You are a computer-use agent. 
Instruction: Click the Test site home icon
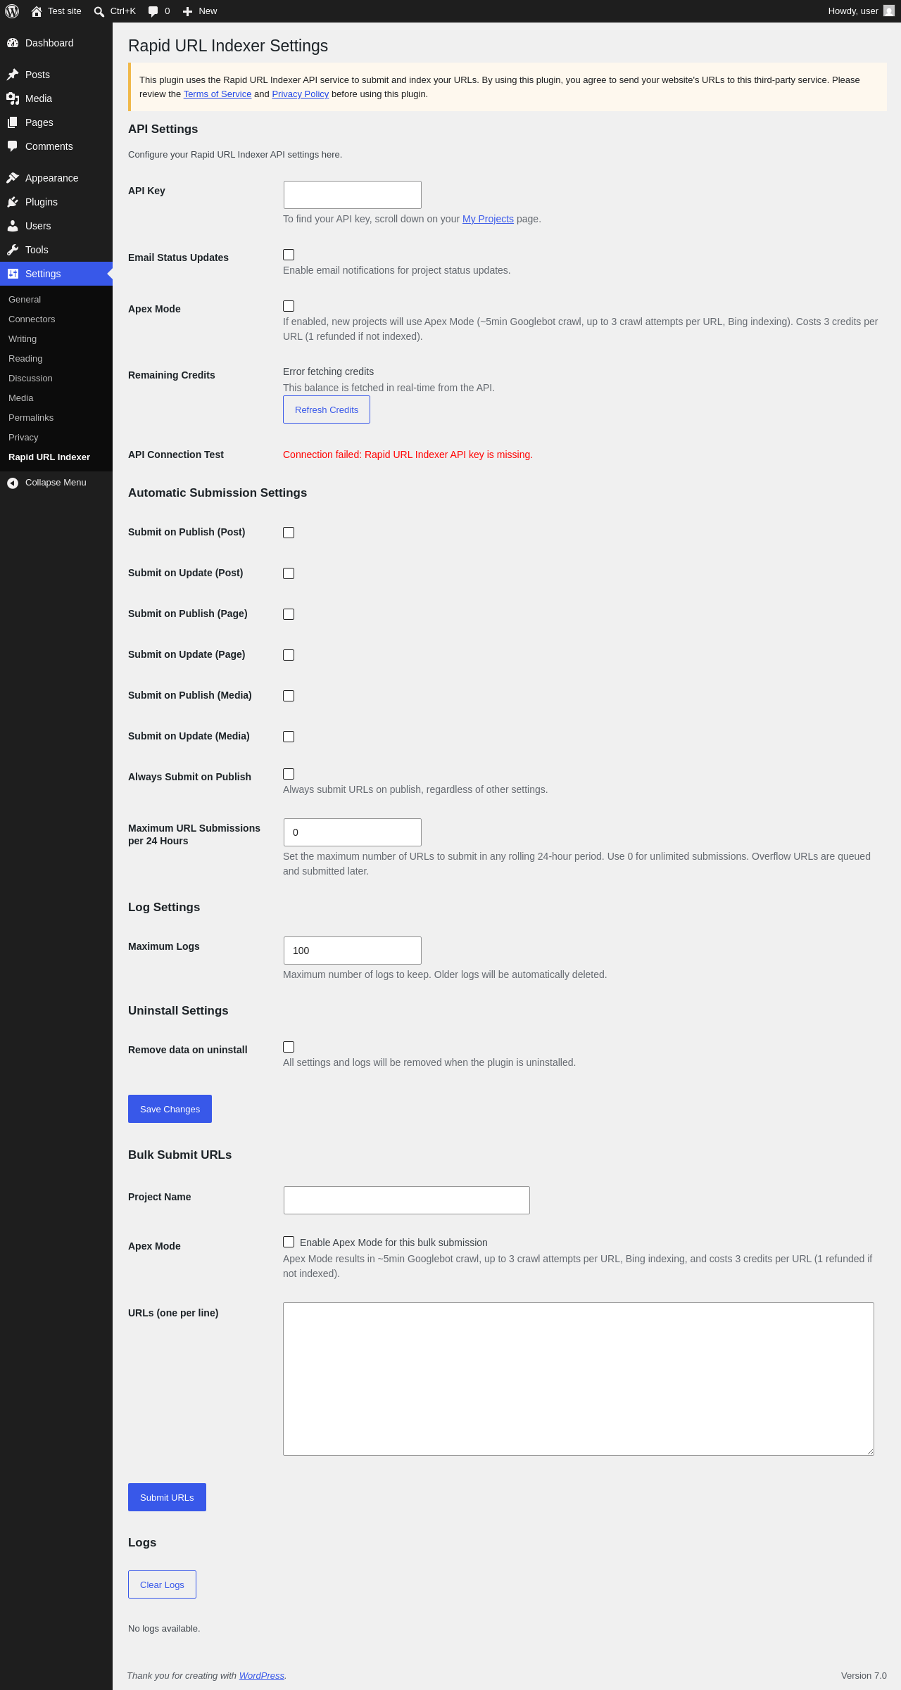tap(37, 11)
